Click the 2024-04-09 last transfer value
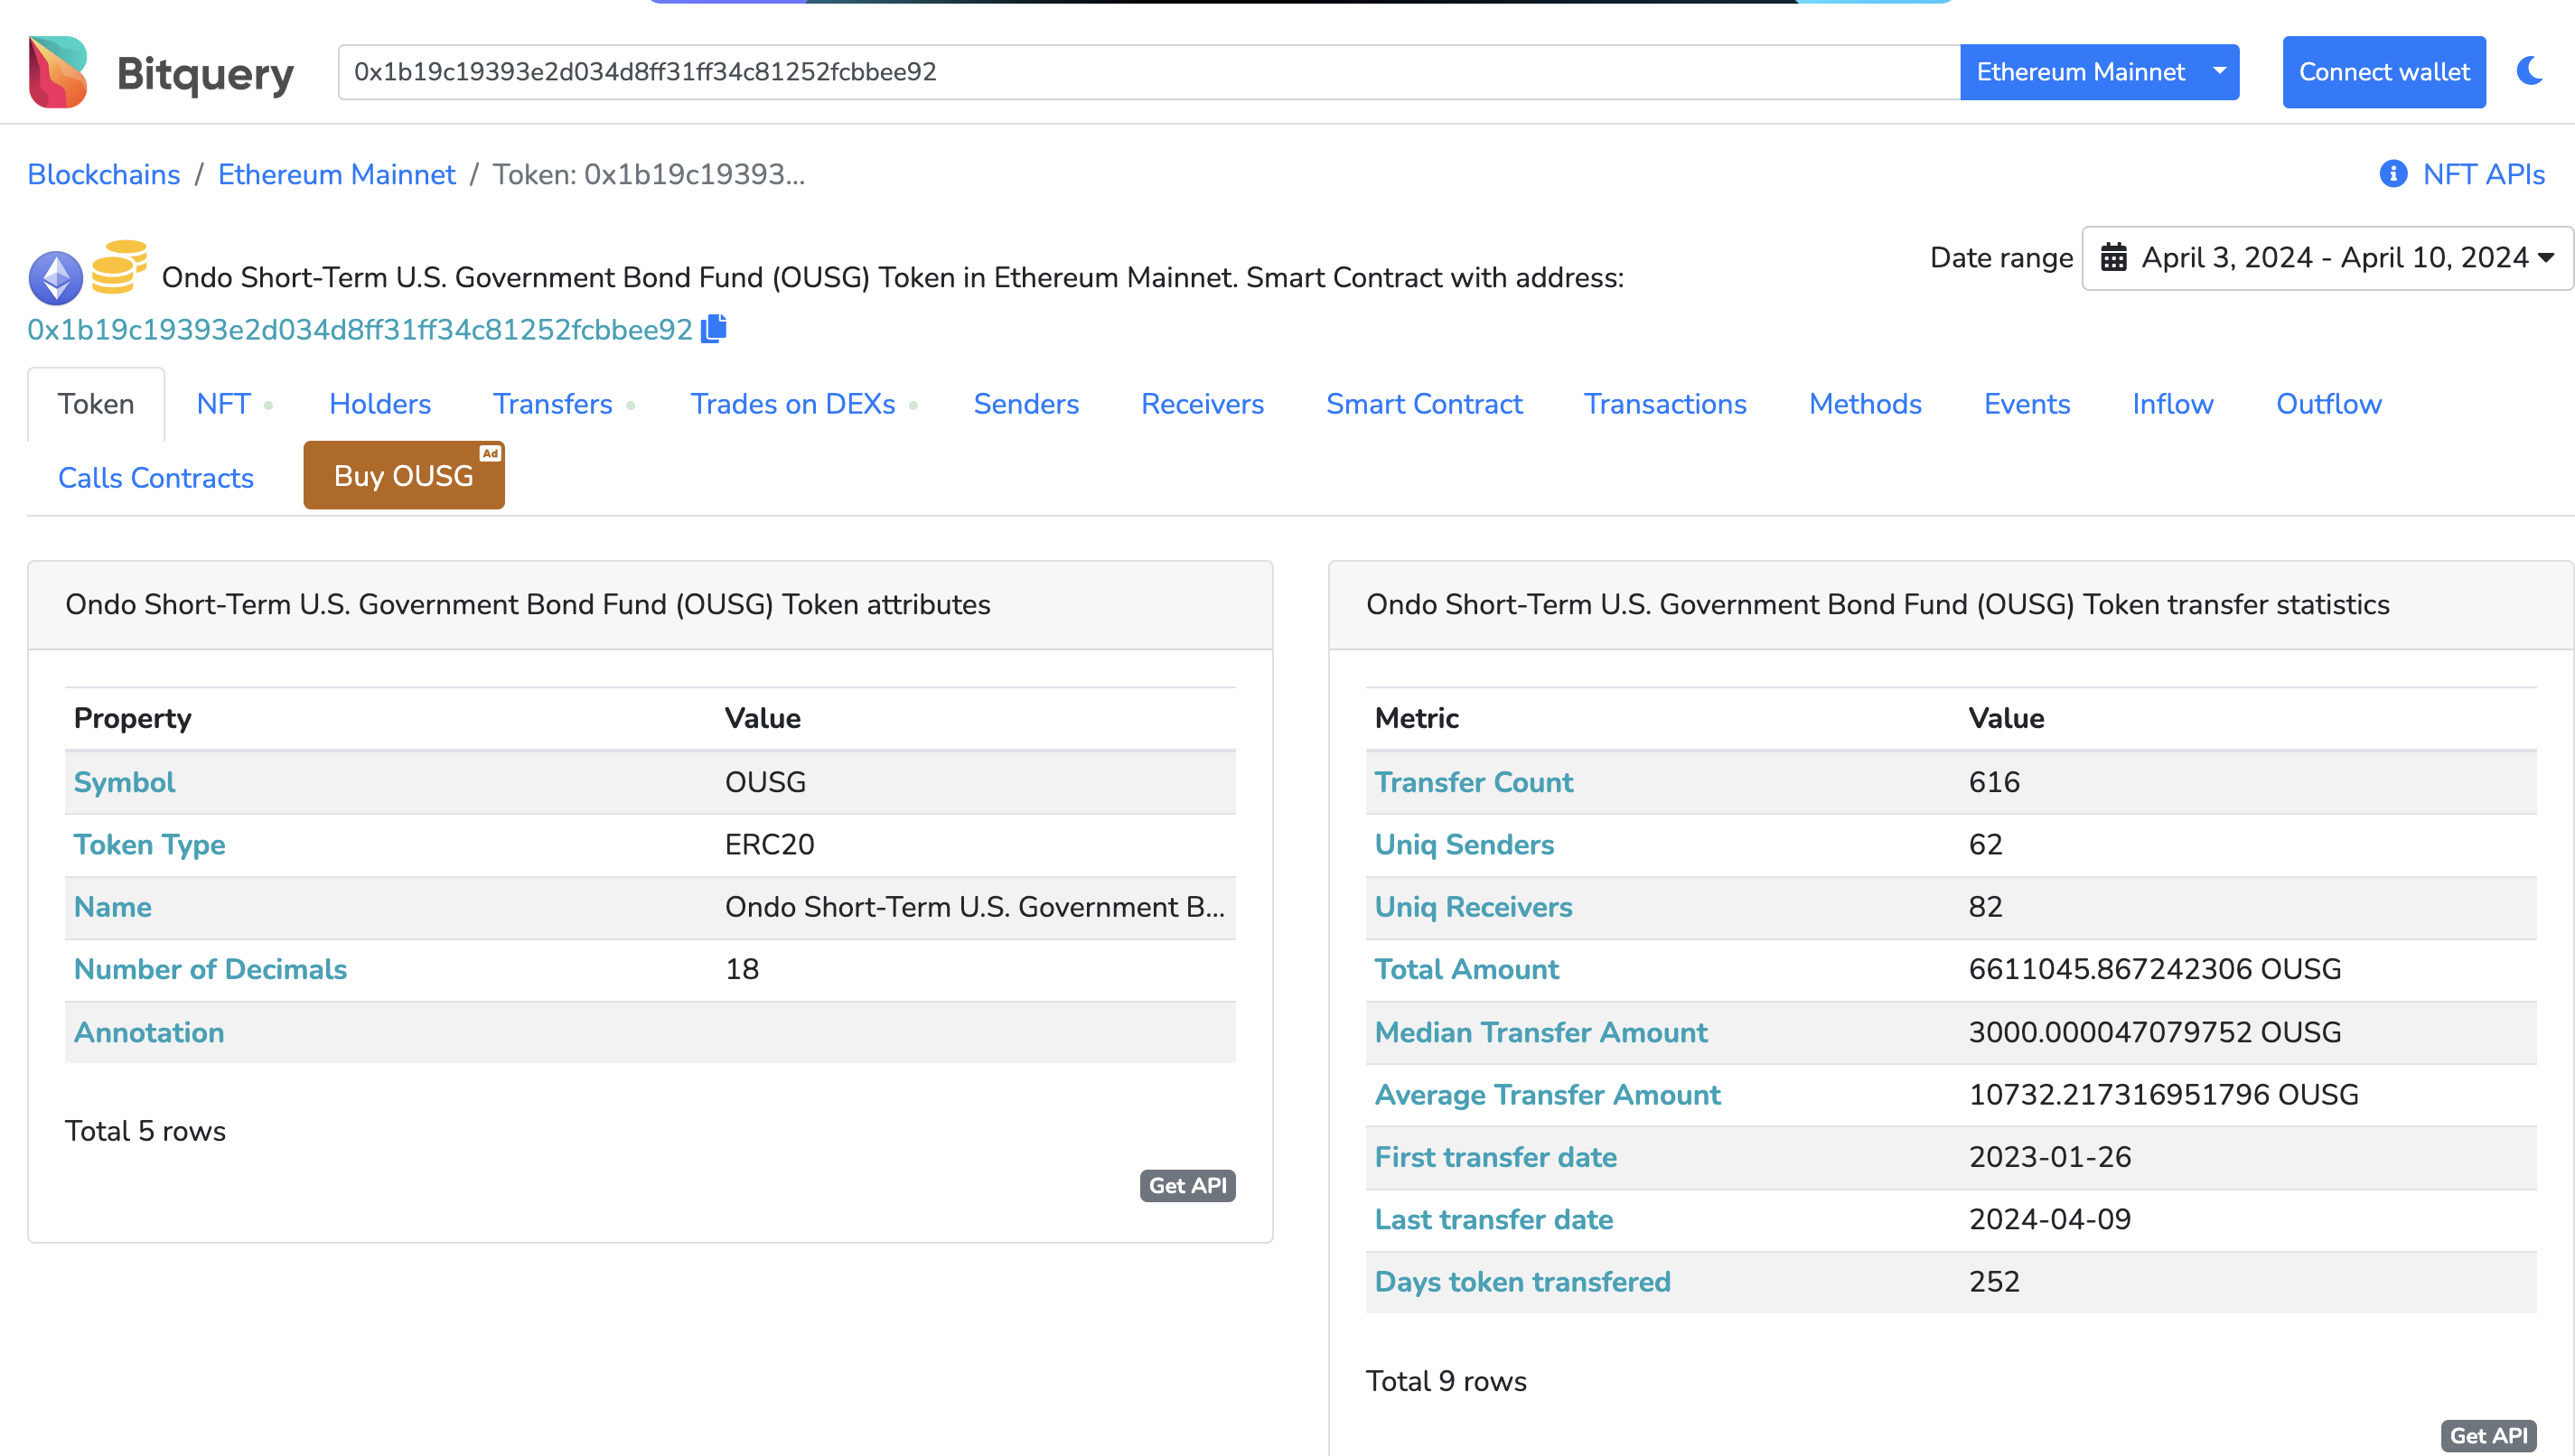The width and height of the screenshot is (2575, 1456). pos(2050,1219)
